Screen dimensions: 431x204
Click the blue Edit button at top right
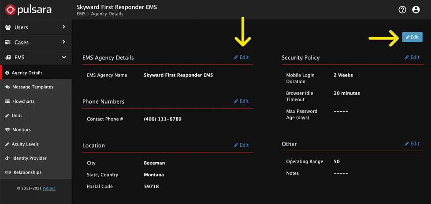pyautogui.click(x=412, y=37)
